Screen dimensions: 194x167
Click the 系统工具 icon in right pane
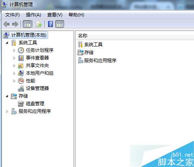[80, 44]
